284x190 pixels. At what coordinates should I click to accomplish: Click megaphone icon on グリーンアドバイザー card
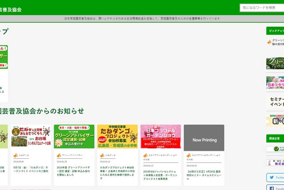coord(59,155)
